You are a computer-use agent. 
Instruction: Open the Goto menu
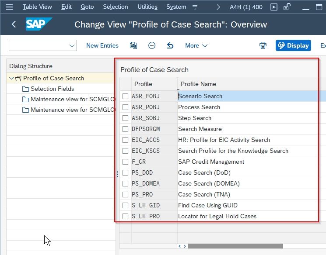87,7
